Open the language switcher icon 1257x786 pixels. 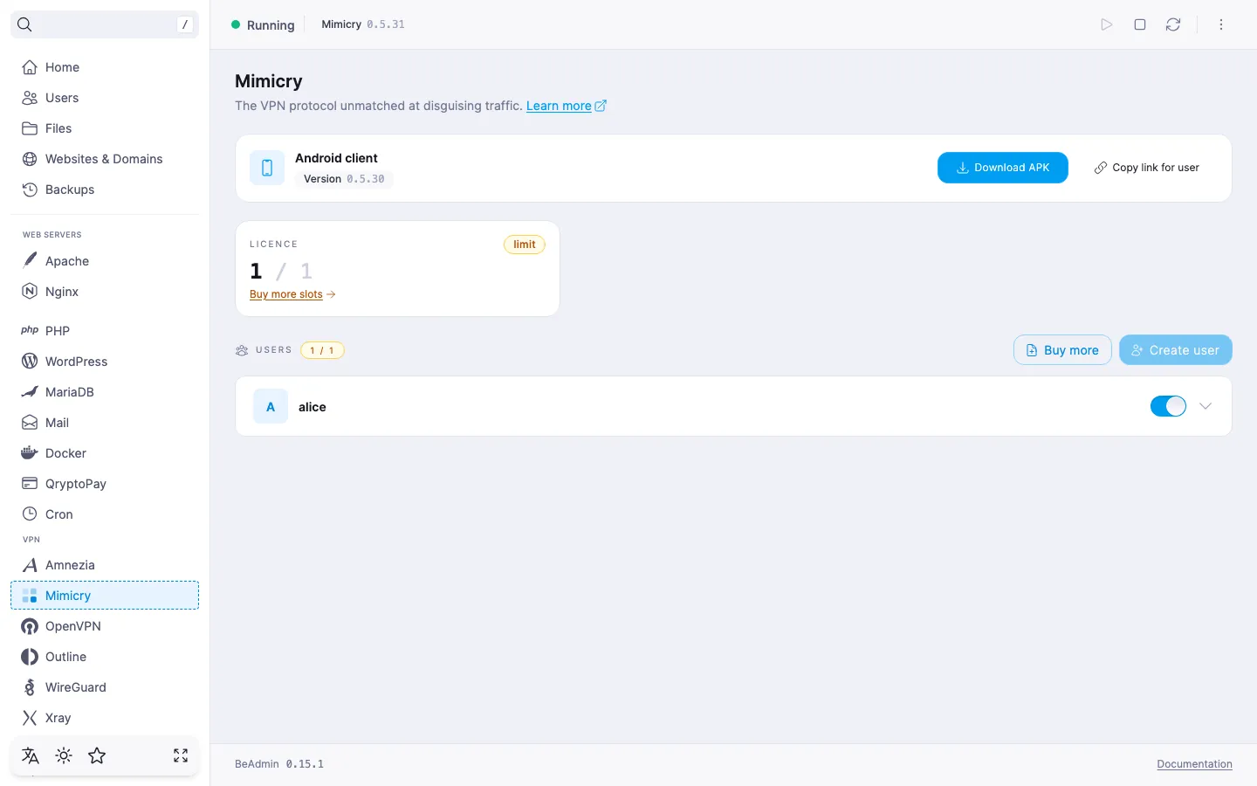[31, 755]
